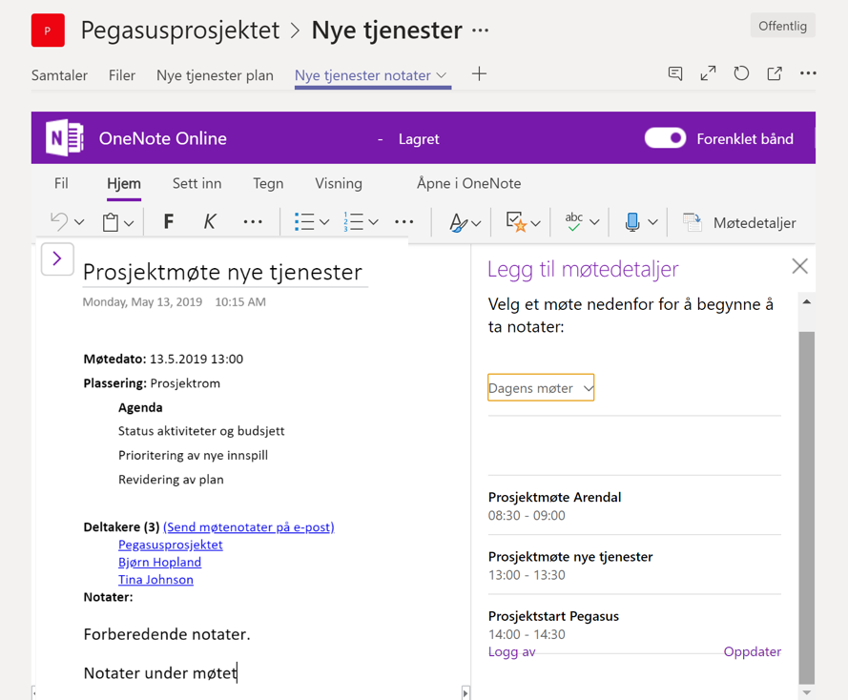848x700 pixels.
Task: Click the OneNote logo icon
Action: (64, 138)
